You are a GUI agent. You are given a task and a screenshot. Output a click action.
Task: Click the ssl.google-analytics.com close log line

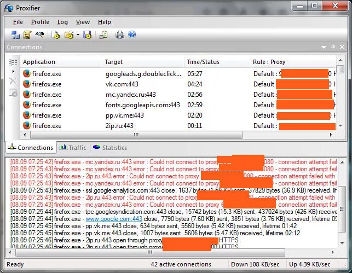(x=174, y=190)
